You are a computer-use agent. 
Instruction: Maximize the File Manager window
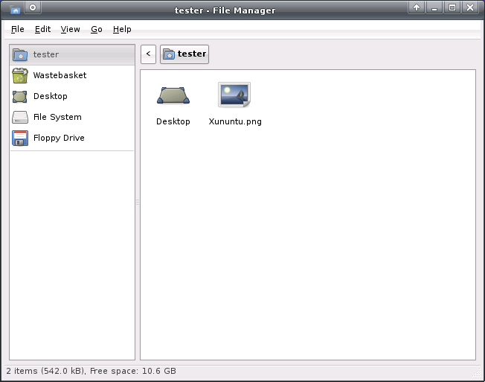tap(452, 7)
